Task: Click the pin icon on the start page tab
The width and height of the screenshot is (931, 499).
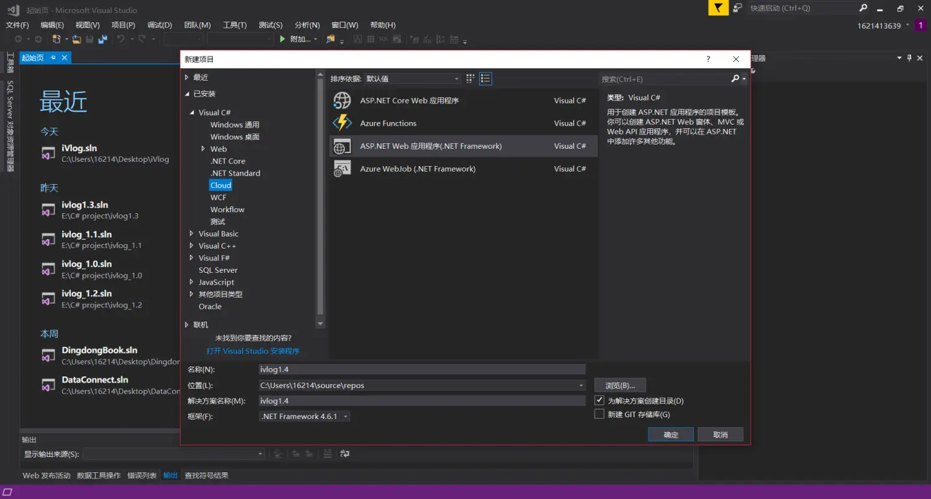Action: (x=53, y=57)
